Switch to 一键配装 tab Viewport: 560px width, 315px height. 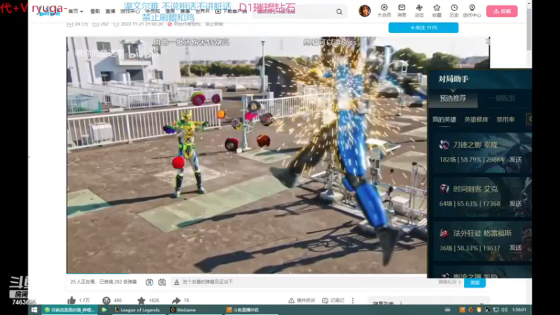[502, 98]
